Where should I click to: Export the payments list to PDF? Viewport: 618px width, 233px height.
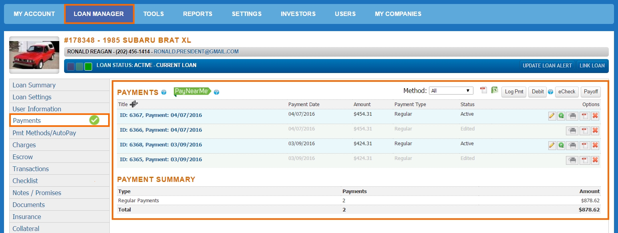(x=484, y=90)
